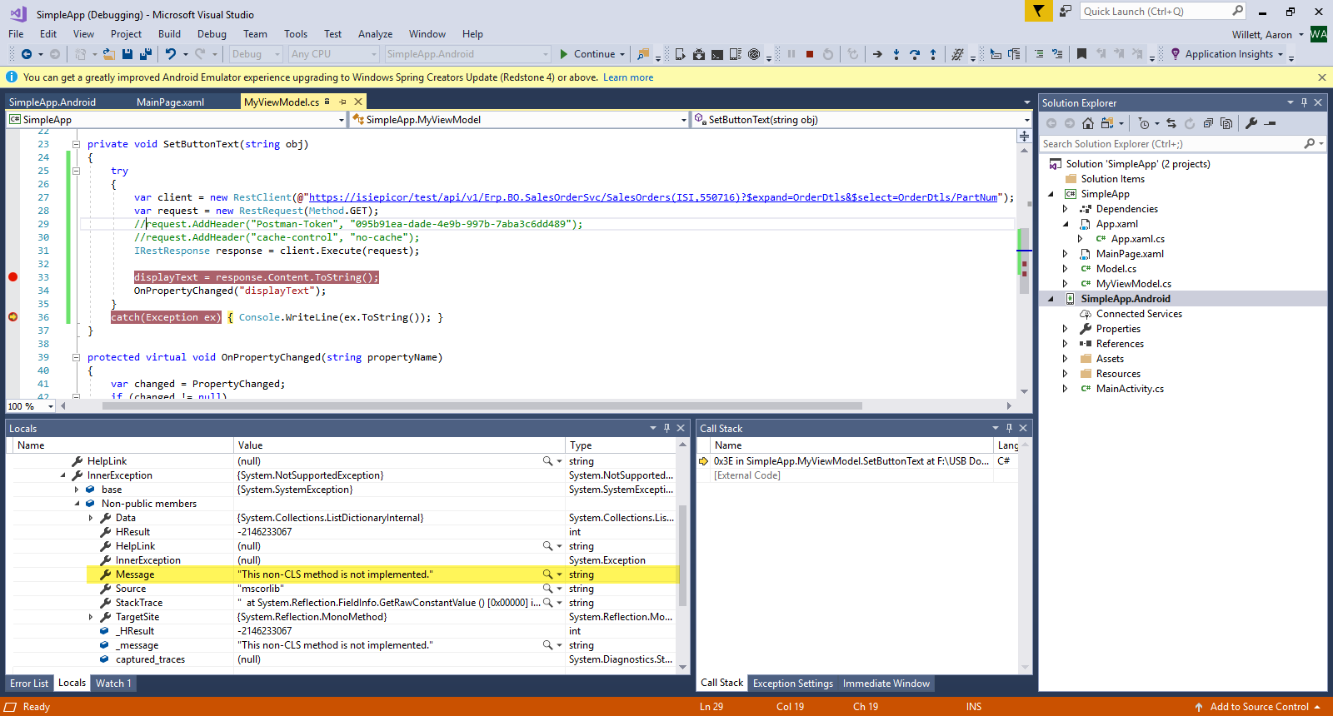The width and height of the screenshot is (1333, 716).
Task: Switch to the Watch 1 tab
Action: click(113, 684)
